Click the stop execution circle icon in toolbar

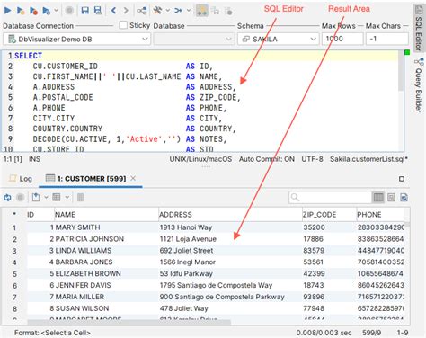coord(69,11)
